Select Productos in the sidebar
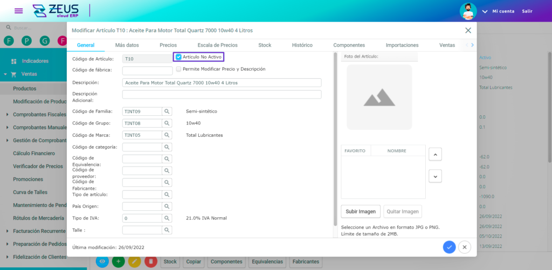 [25, 88]
